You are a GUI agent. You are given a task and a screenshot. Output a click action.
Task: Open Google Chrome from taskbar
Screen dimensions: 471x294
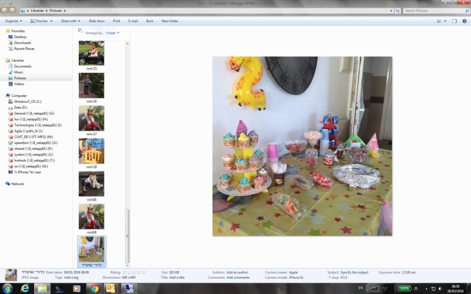(94, 289)
